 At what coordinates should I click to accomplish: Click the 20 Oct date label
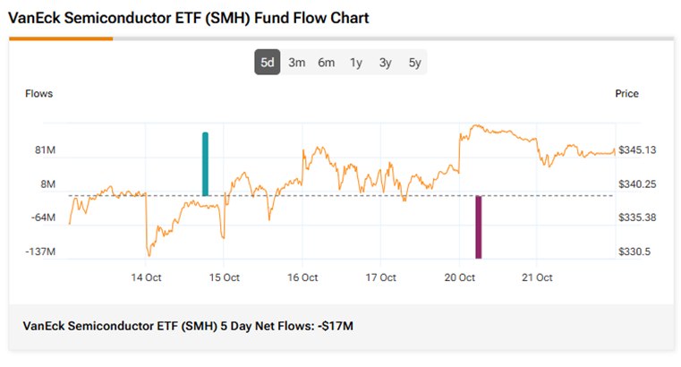pos(459,277)
